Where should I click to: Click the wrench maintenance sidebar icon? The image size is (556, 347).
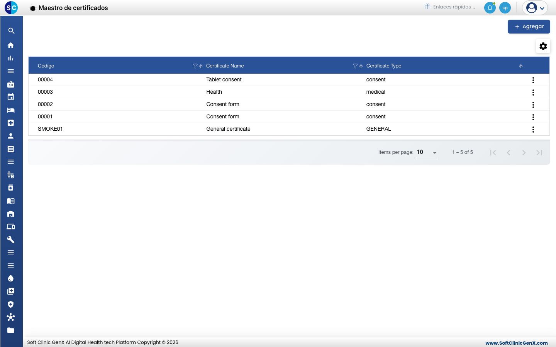click(x=11, y=239)
